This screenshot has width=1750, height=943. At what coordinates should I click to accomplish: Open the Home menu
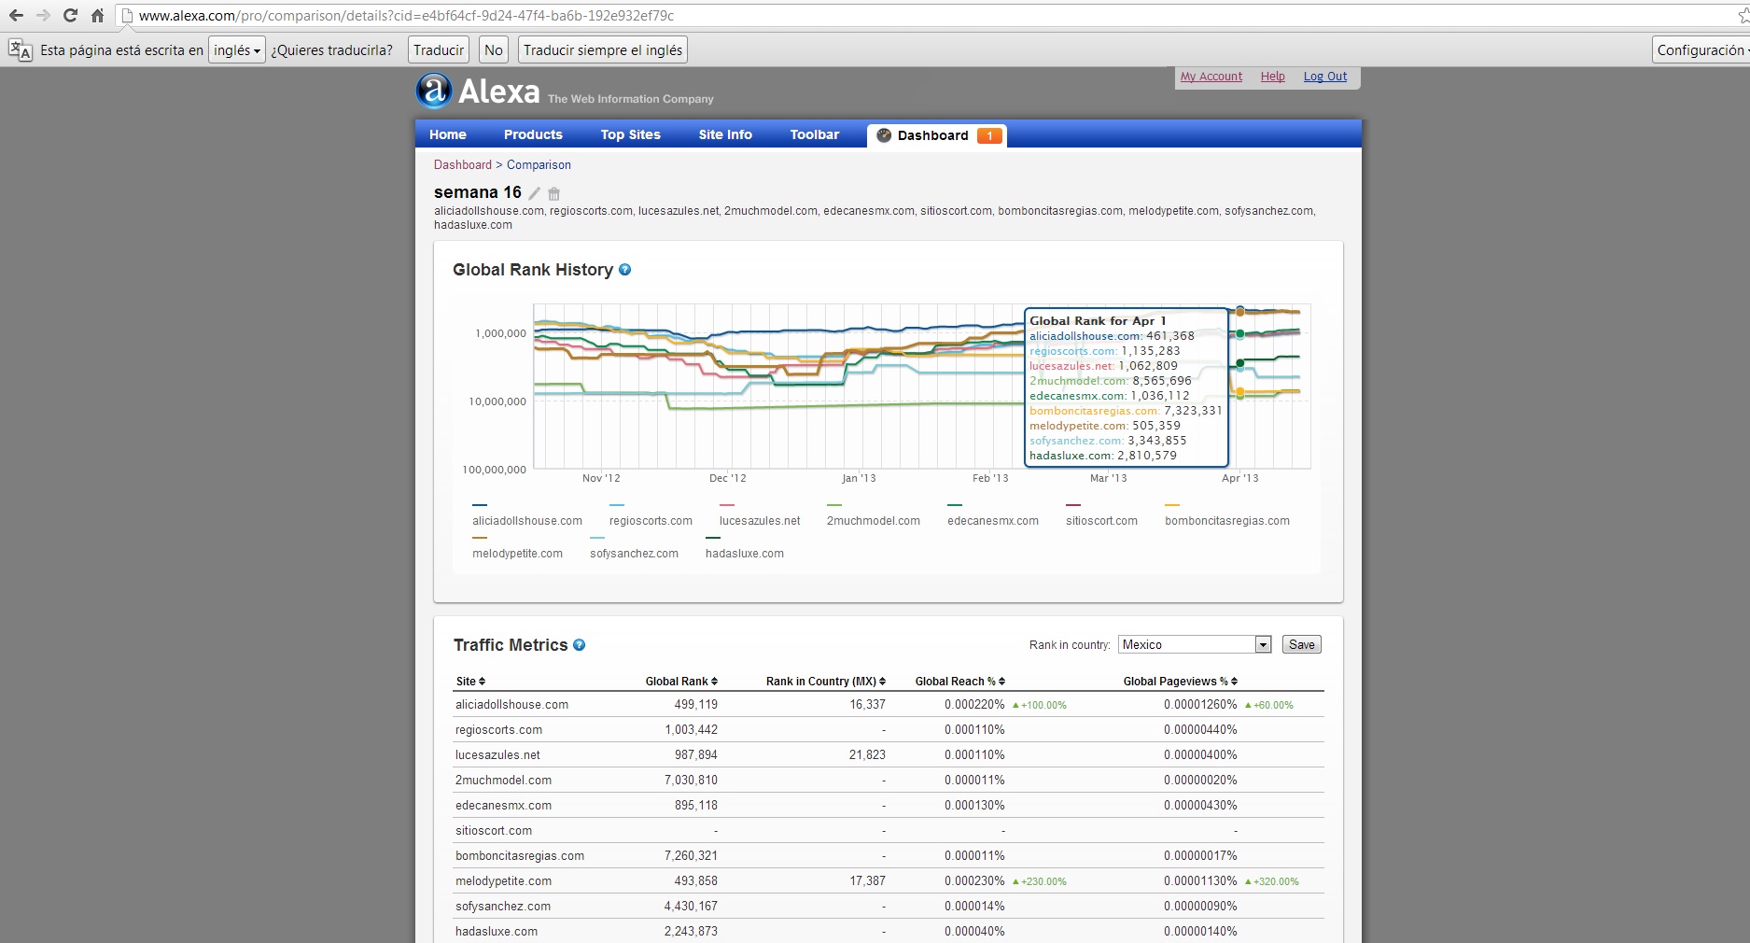click(x=448, y=135)
